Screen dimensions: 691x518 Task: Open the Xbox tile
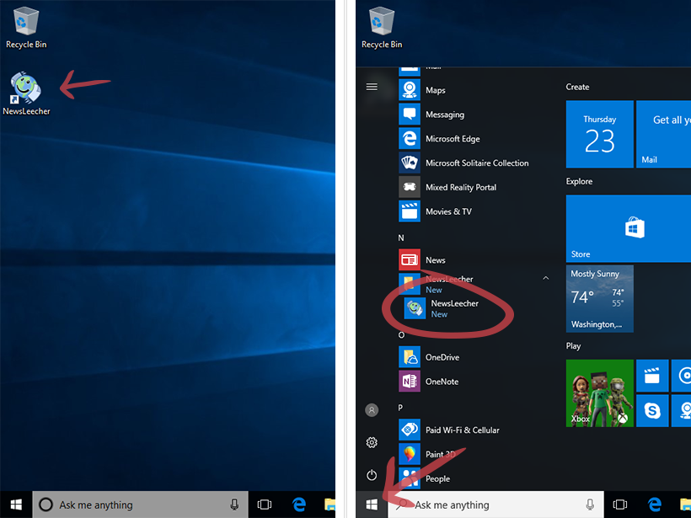[x=599, y=393]
